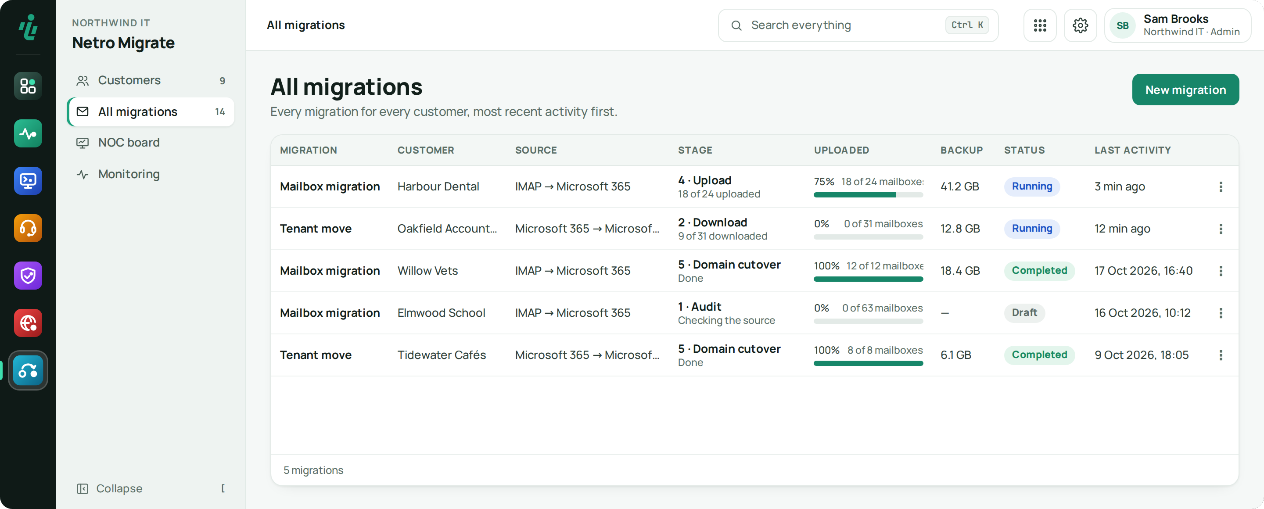Click the SB avatar badge
1264x509 pixels.
point(1122,25)
